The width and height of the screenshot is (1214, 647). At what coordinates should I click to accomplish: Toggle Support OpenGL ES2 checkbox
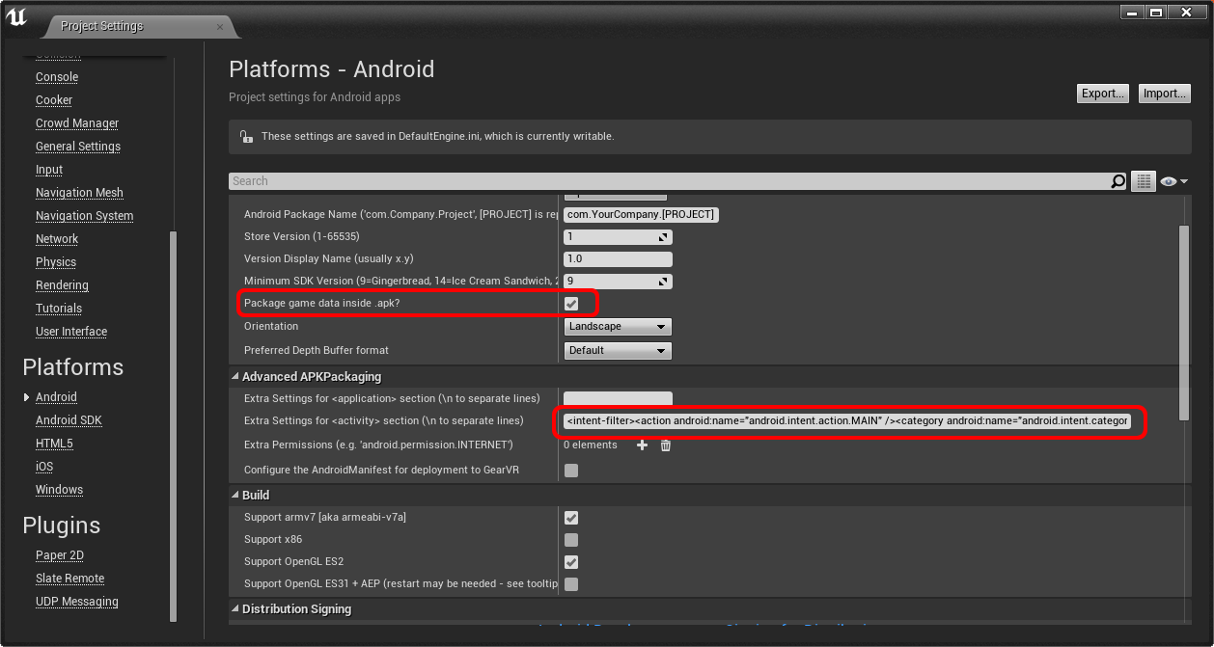pos(571,562)
